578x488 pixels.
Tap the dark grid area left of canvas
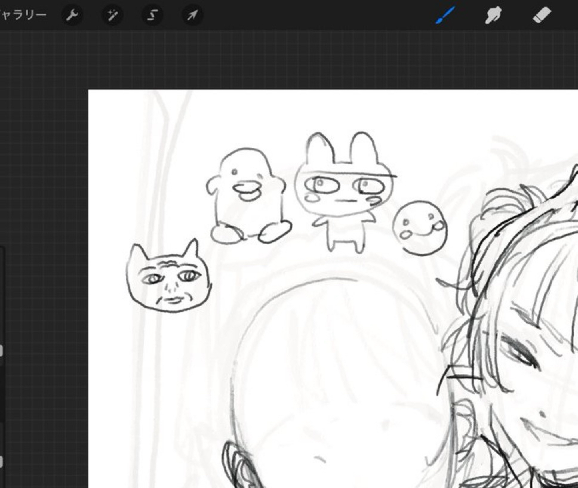[x=42, y=179]
